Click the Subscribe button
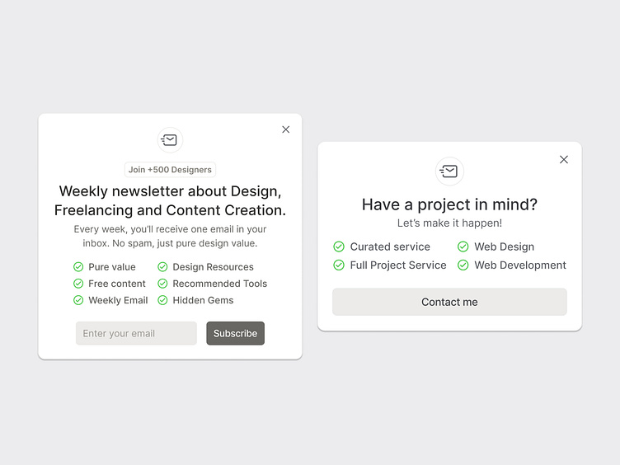620x465 pixels. (x=235, y=333)
